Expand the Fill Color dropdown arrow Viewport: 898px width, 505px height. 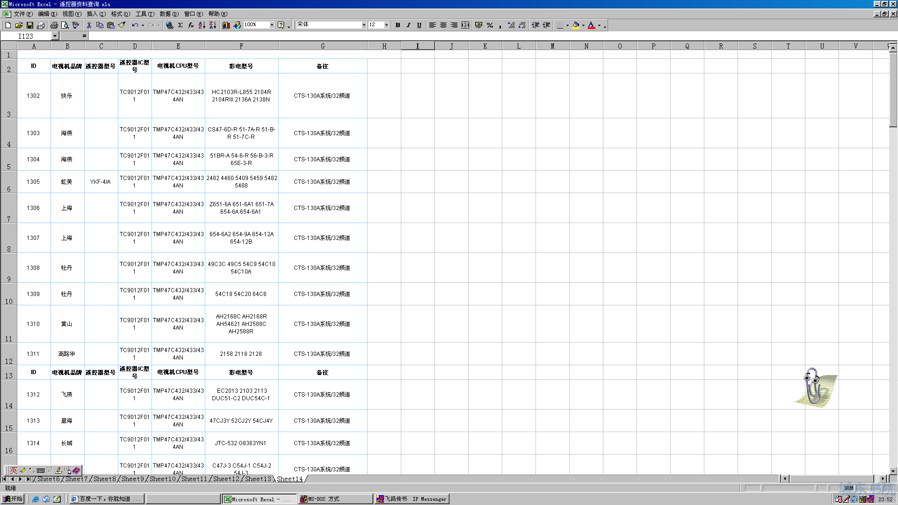[x=583, y=25]
